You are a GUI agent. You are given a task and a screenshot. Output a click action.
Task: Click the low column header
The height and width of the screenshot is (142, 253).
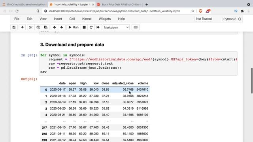(96, 83)
